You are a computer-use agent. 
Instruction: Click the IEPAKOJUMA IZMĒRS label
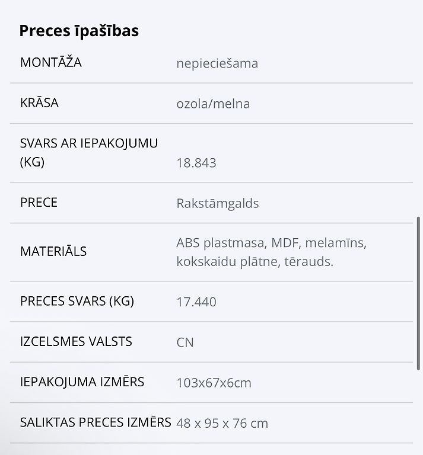[82, 382]
